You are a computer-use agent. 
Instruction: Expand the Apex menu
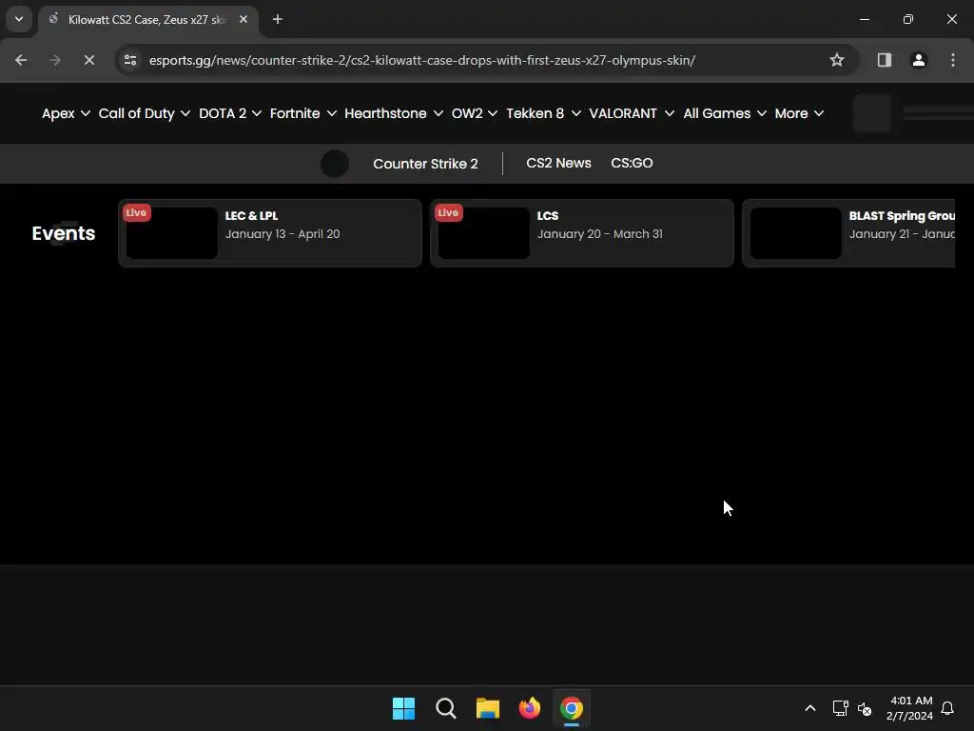tap(66, 113)
